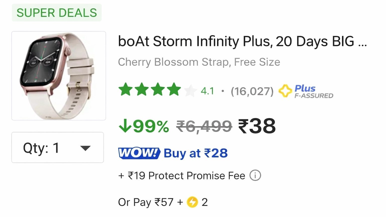Viewport: 386px width, 217px height.
Task: Expand the Qty: 1 dropdown arrow
Action: (x=85, y=148)
